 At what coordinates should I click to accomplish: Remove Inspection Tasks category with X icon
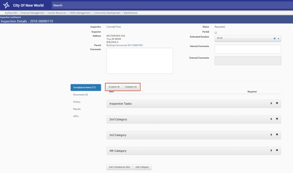[277, 103]
